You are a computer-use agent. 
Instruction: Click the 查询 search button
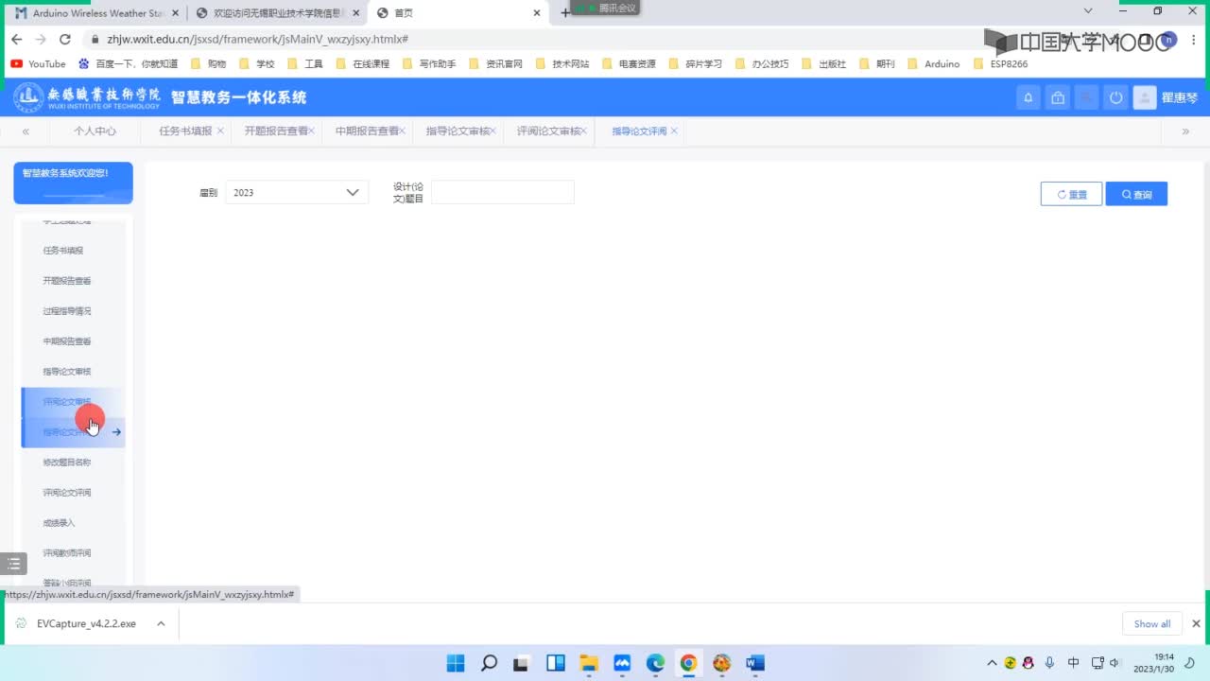(1136, 194)
